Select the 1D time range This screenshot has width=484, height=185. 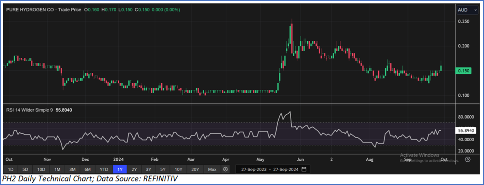pyautogui.click(x=11, y=169)
